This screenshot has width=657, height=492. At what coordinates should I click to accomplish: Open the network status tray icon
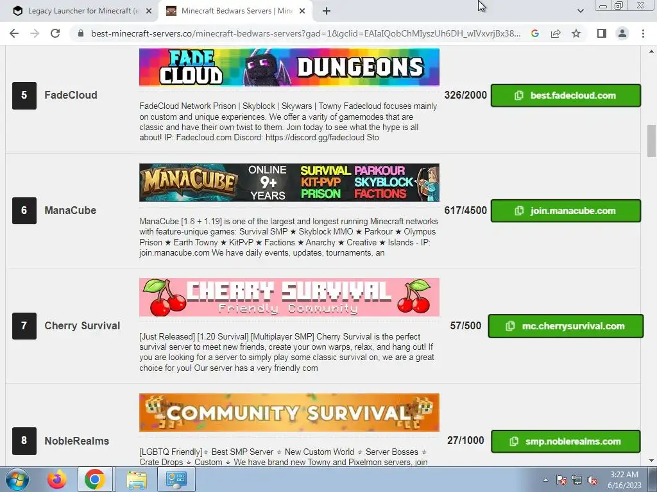[x=577, y=480]
